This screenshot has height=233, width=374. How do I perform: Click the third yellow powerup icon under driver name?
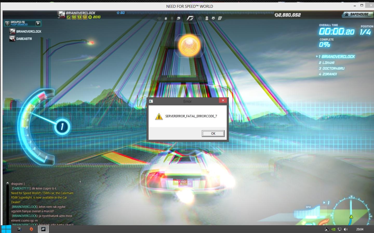coord(79,17)
